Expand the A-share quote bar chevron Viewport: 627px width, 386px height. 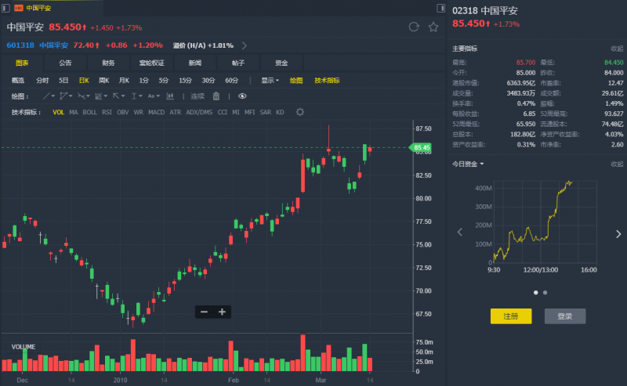(245, 45)
